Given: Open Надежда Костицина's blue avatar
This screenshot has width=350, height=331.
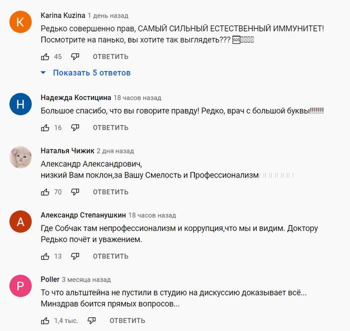Looking at the screenshot, I should pyautogui.click(x=20, y=104).
